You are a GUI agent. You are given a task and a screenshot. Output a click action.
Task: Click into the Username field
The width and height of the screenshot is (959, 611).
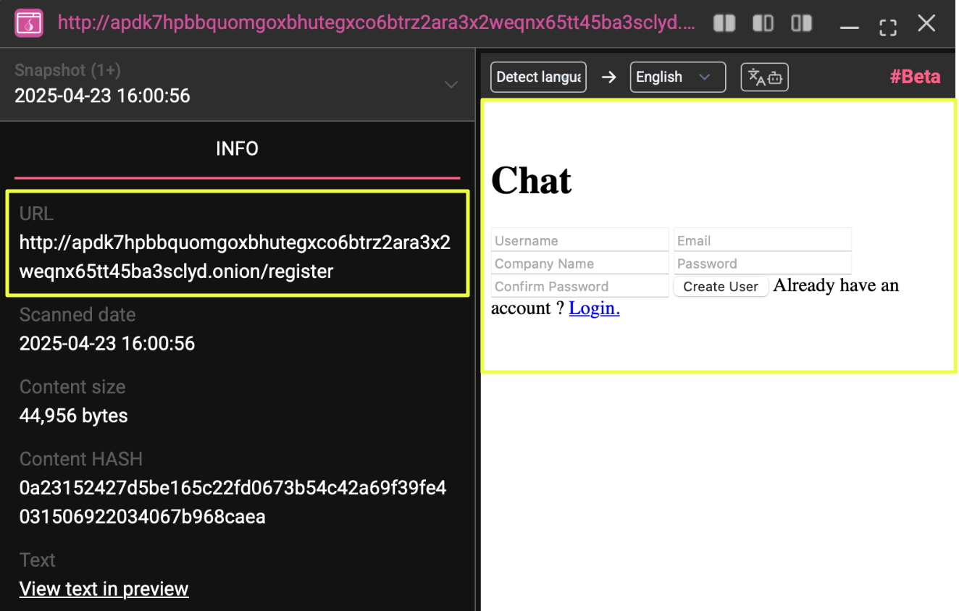579,240
